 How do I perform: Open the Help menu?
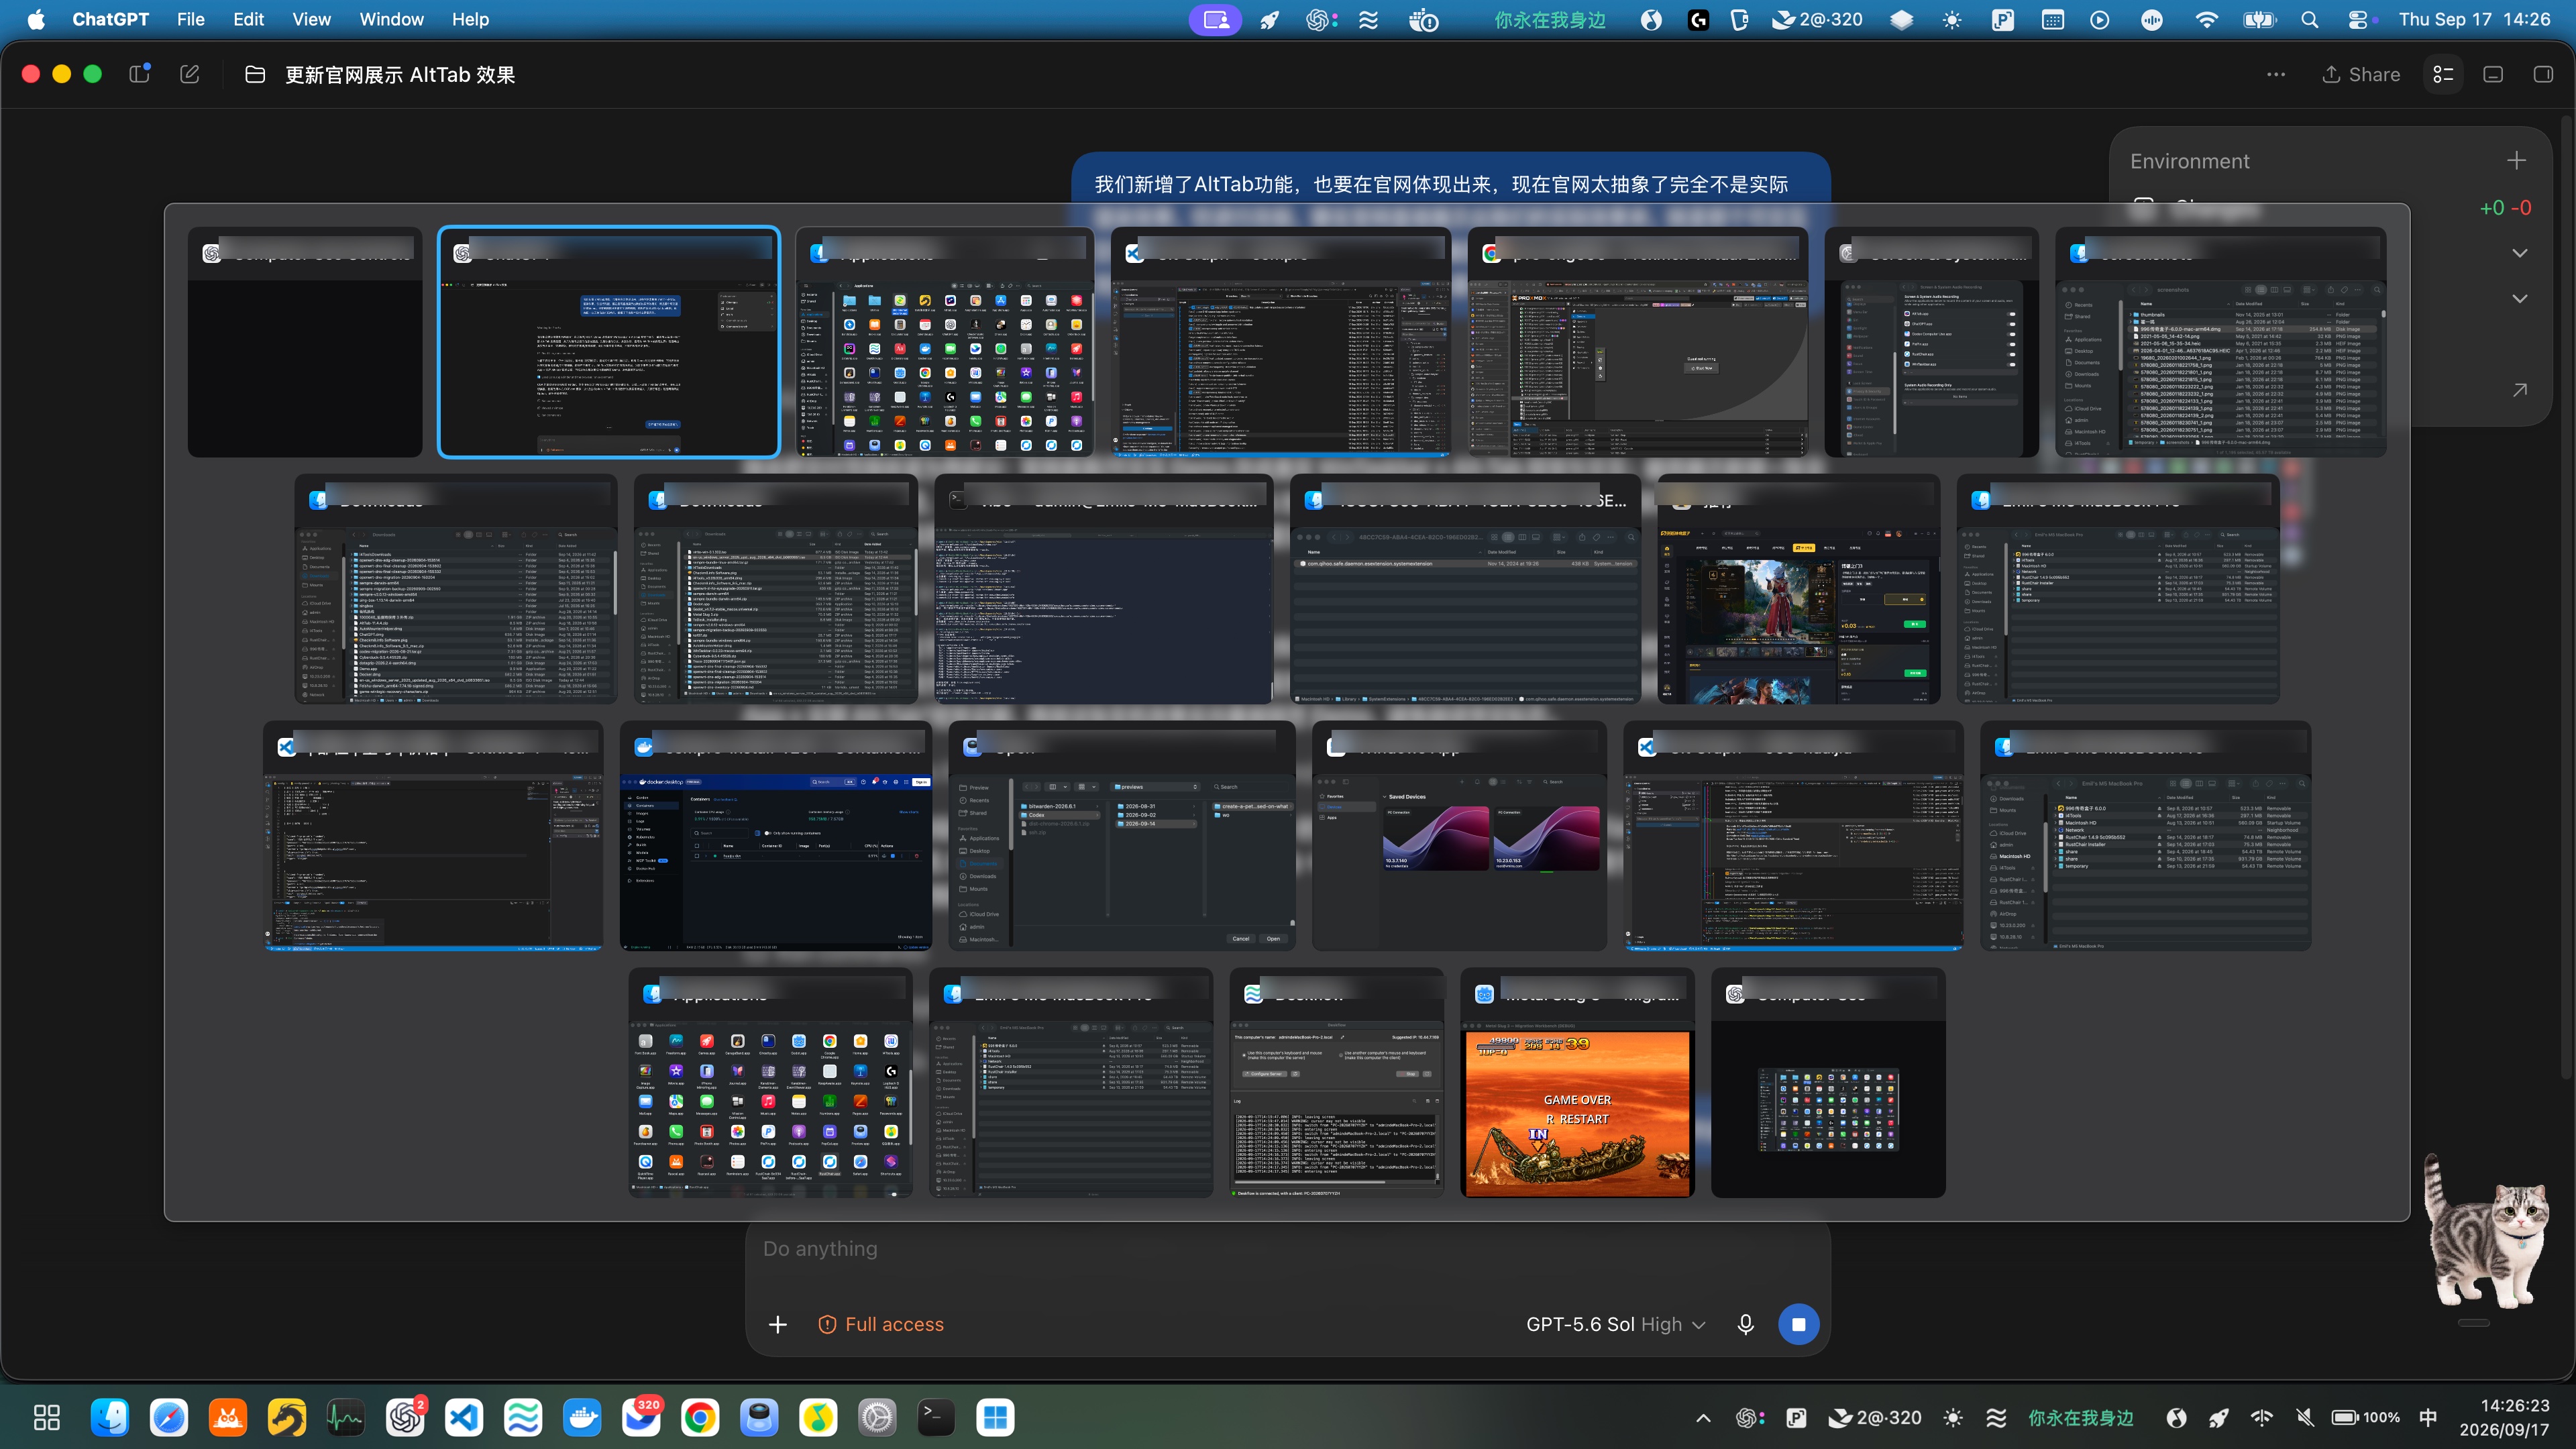pyautogui.click(x=470, y=19)
